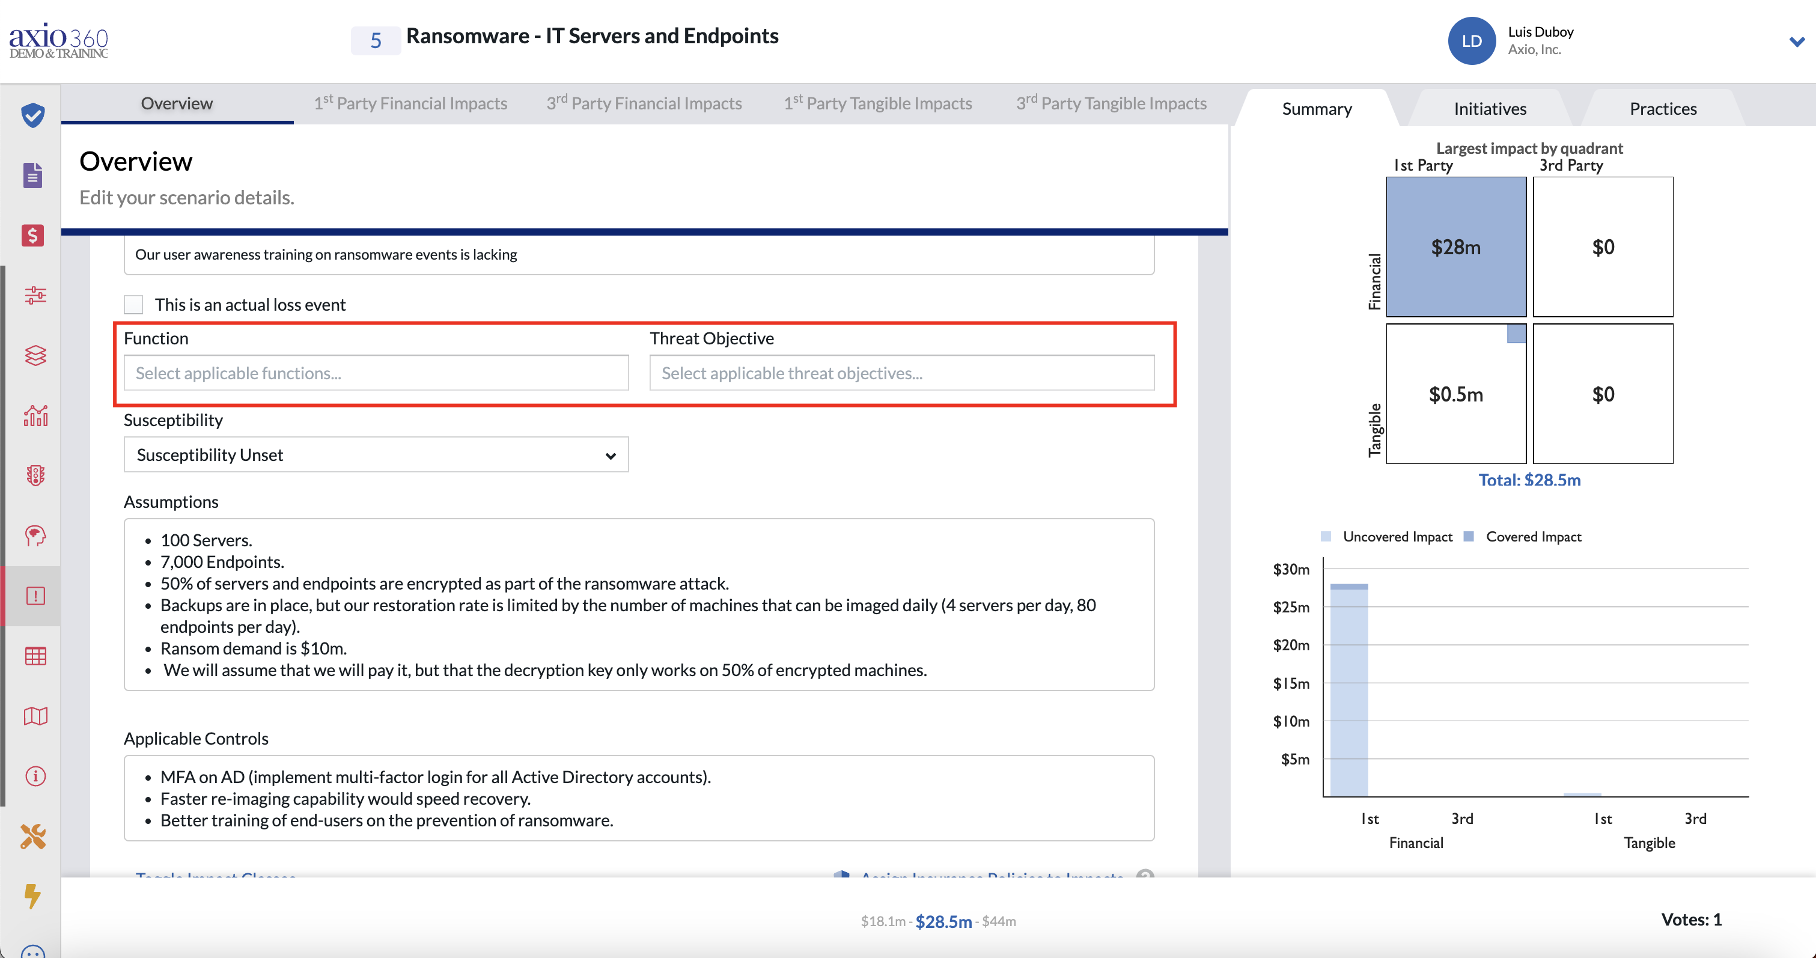The height and width of the screenshot is (958, 1816).
Task: Open the Susceptibility Unset dropdown
Action: click(x=376, y=455)
